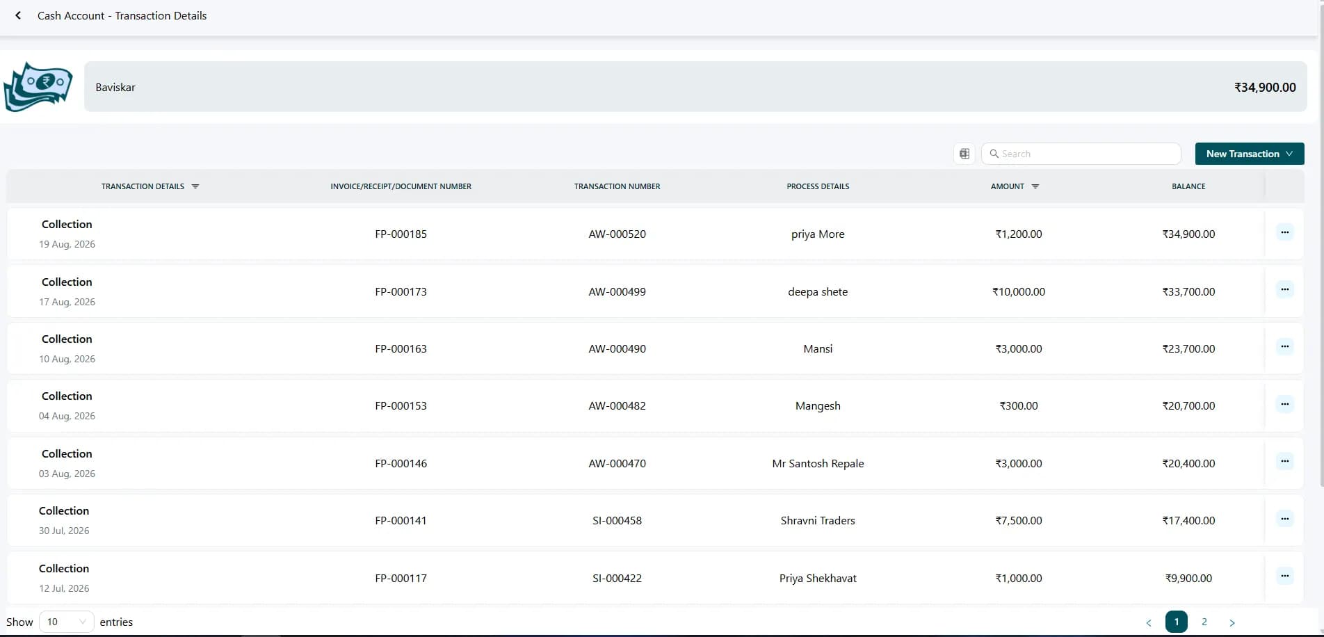Focus the Search input field

1081,154
